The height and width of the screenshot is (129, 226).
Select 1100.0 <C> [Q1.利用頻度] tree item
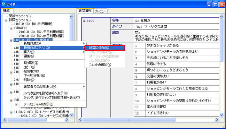click(33, 24)
